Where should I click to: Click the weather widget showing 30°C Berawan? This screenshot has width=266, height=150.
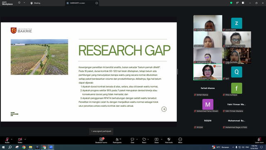click(221, 147)
